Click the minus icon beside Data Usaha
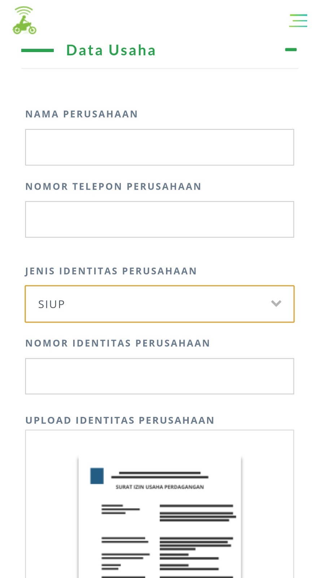This screenshot has height=578, width=319. click(290, 50)
